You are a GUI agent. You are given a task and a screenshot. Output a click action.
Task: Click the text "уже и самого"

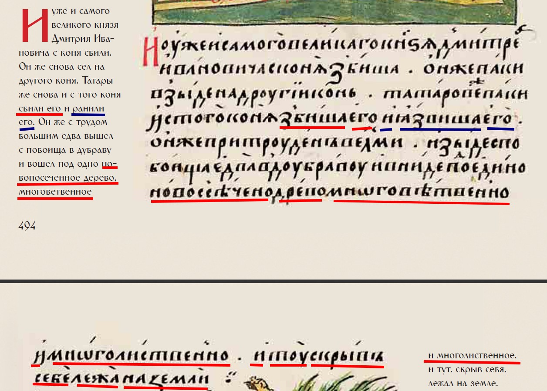pyautogui.click(x=81, y=11)
